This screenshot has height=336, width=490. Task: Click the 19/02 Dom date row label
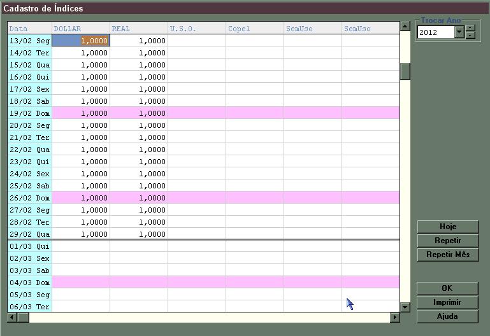click(x=29, y=113)
